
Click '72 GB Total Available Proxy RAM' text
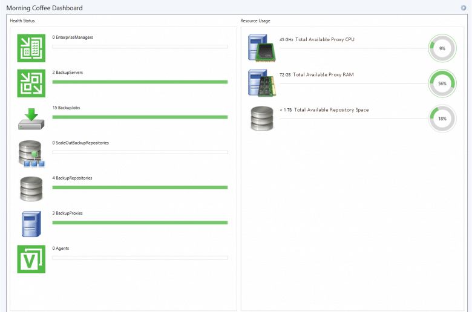[x=316, y=74]
